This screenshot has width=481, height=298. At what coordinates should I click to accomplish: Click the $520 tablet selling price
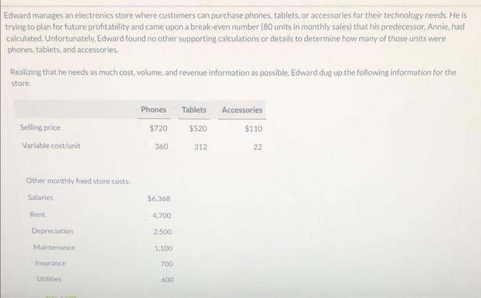tap(198, 128)
